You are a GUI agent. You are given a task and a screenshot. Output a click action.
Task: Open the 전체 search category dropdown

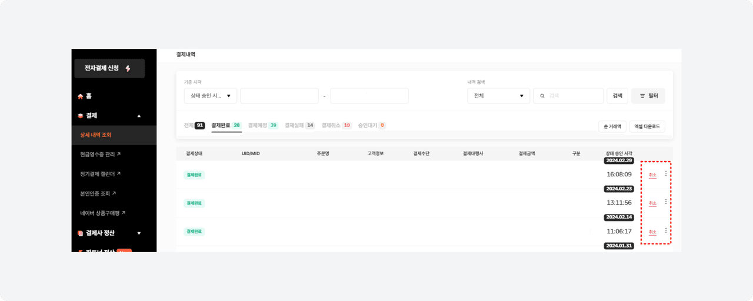498,96
